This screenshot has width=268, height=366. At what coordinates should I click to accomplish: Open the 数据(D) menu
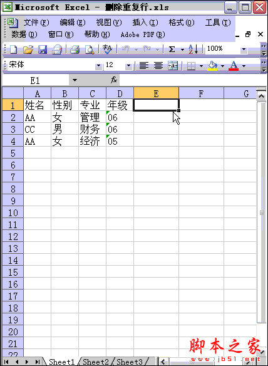click(x=24, y=34)
